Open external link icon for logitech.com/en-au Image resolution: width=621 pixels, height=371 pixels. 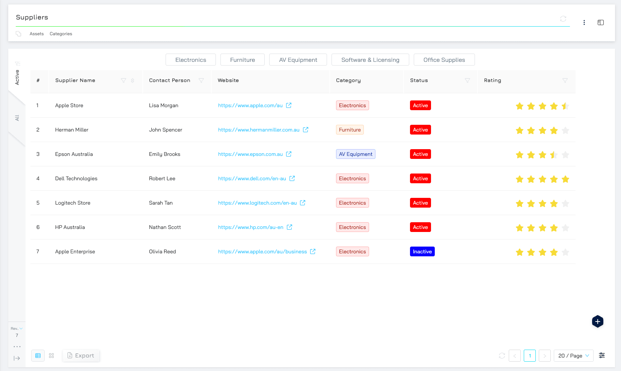pos(303,203)
